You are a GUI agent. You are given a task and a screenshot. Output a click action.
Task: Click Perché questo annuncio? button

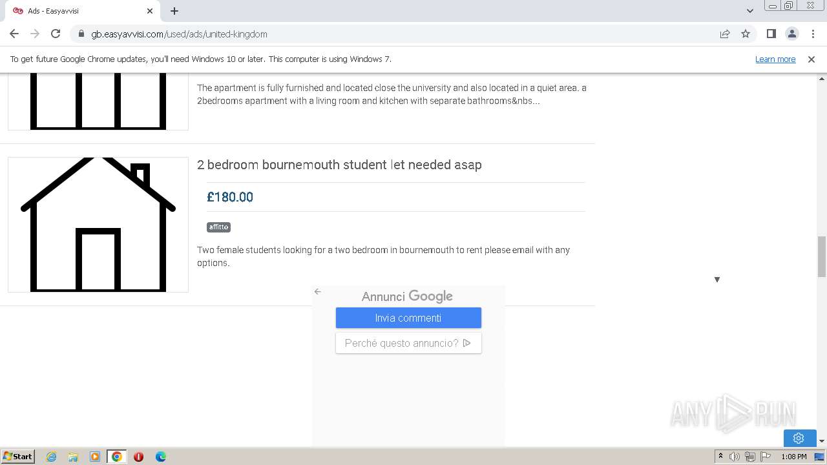[x=408, y=343]
